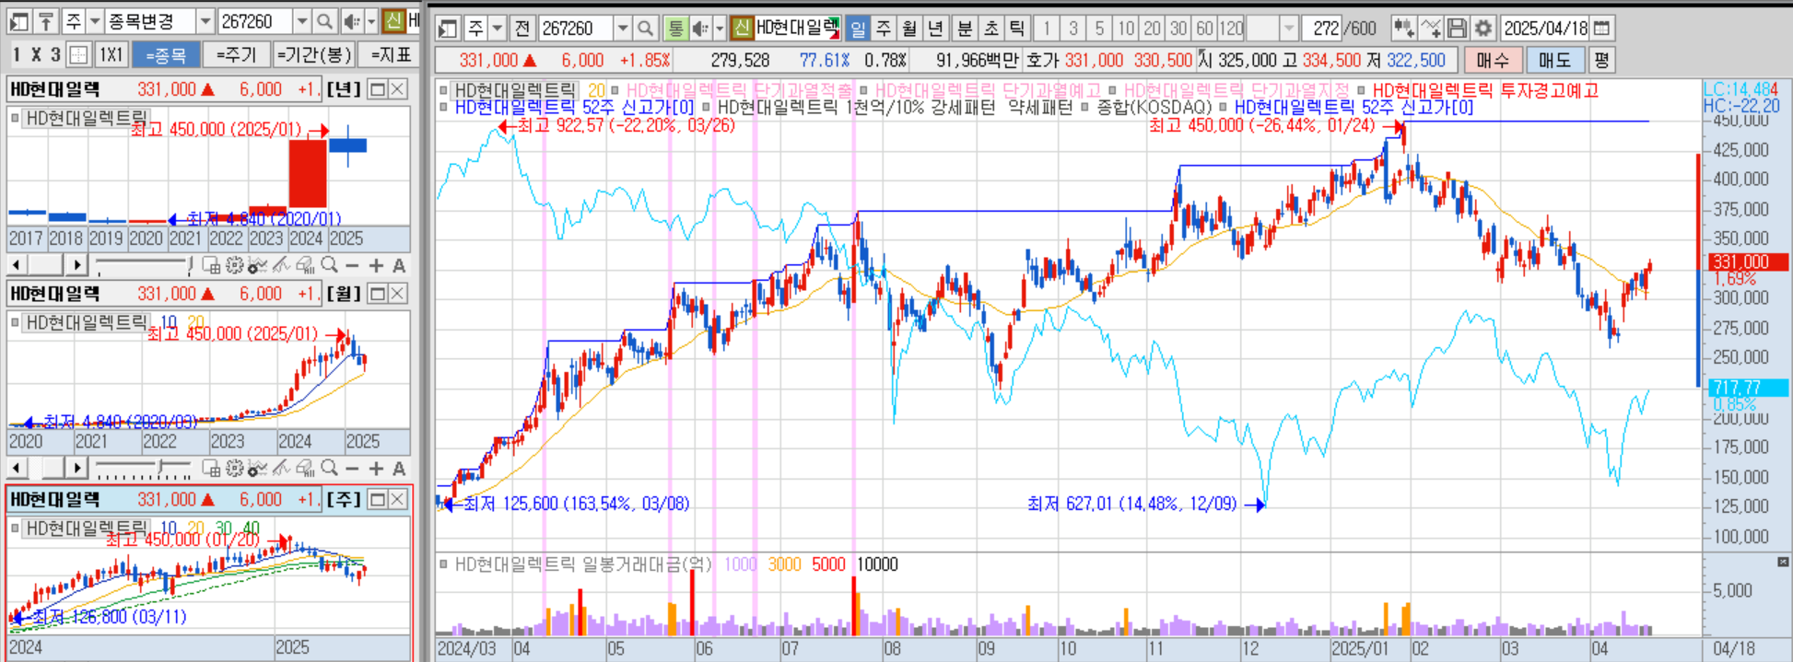The height and width of the screenshot is (662, 1793).
Task: Select the =지표 tab
Action: 390,55
